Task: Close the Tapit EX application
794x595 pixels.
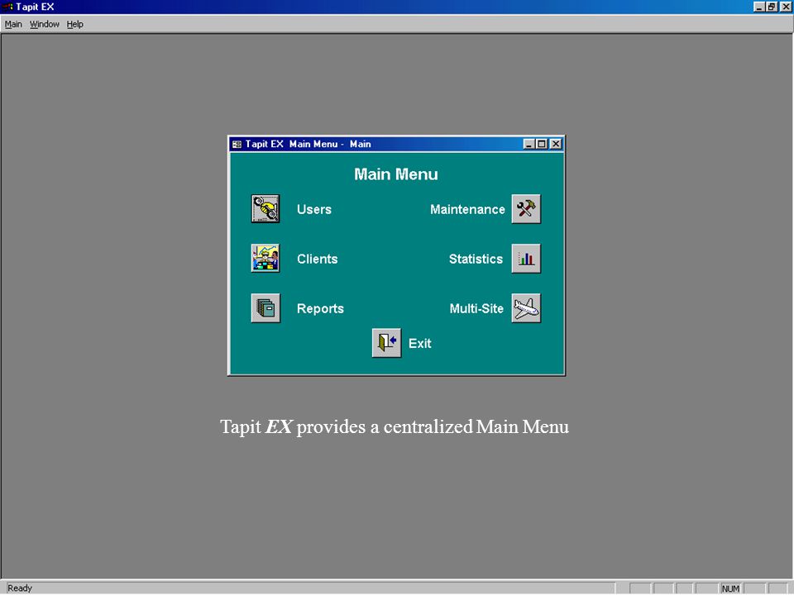Action: tap(785, 7)
